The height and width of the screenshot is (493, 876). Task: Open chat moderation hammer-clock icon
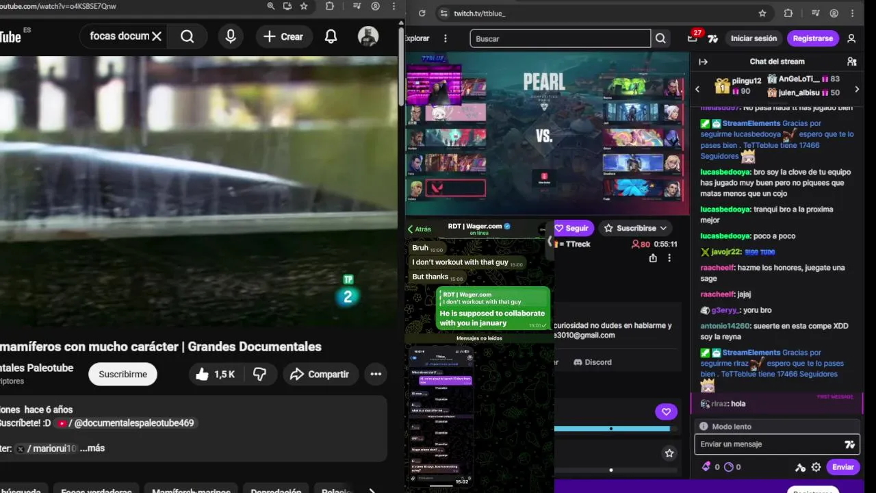(800, 468)
